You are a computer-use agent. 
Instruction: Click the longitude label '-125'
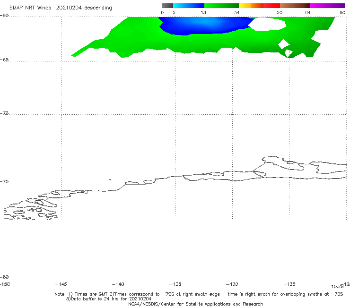[289, 284]
